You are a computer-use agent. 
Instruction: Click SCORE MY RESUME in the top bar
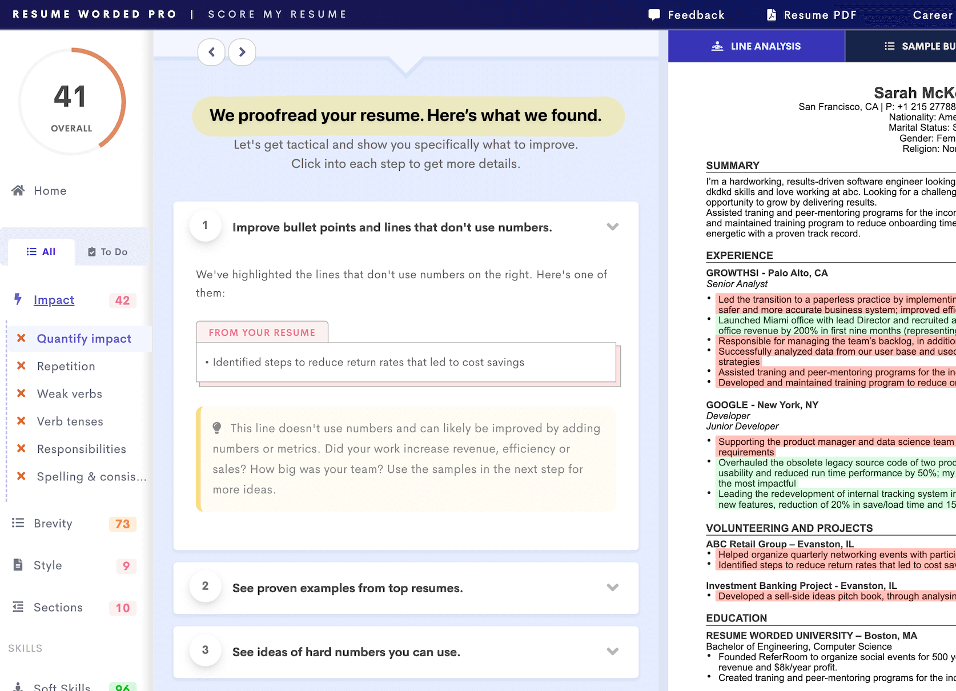[278, 14]
